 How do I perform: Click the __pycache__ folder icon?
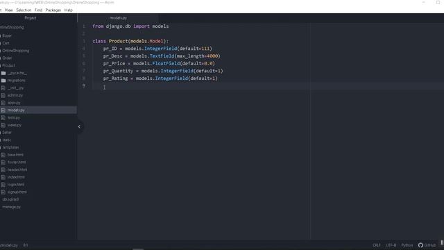click(3, 73)
